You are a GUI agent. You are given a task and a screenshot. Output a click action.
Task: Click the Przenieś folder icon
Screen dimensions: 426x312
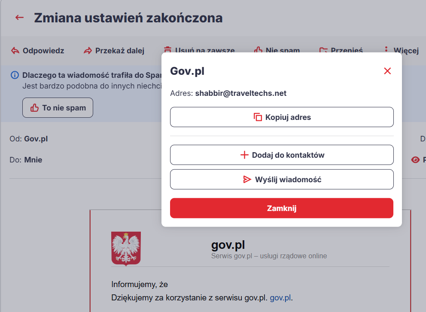323,50
